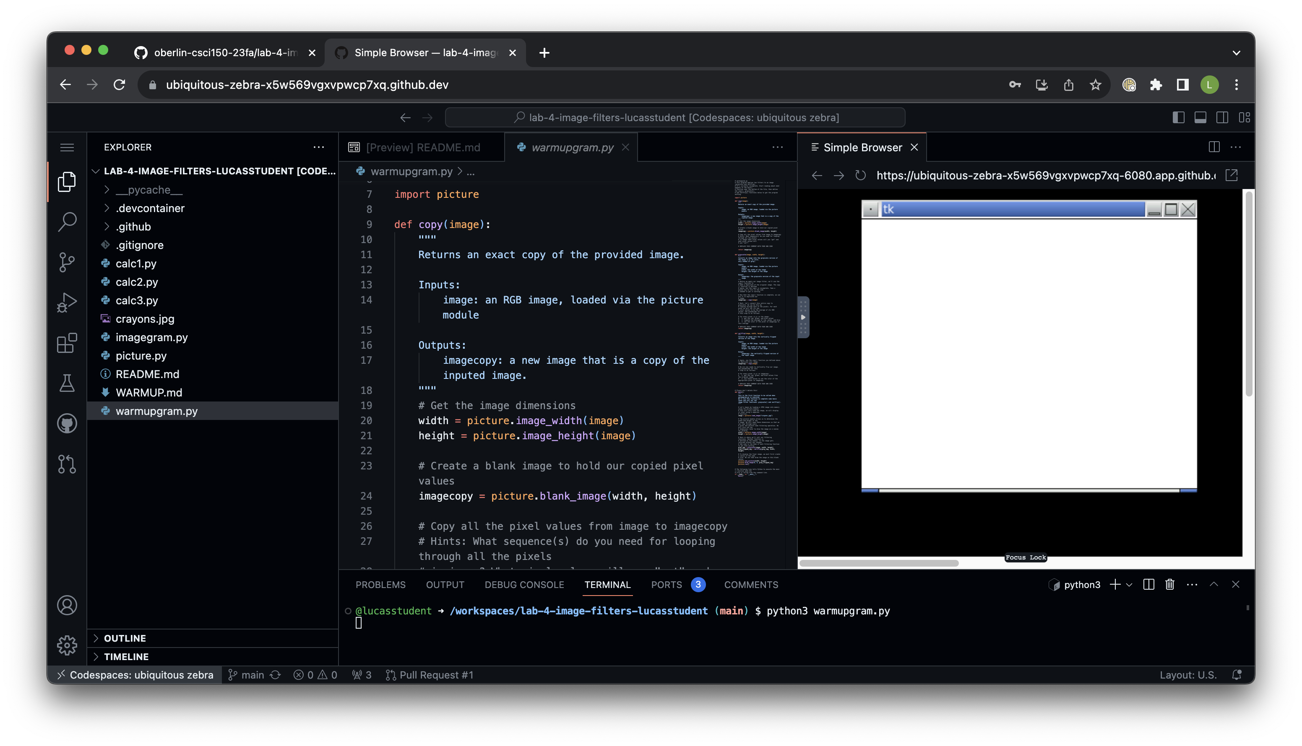This screenshot has height=746, width=1302.
Task: Open Run and Debug view
Action: point(67,302)
